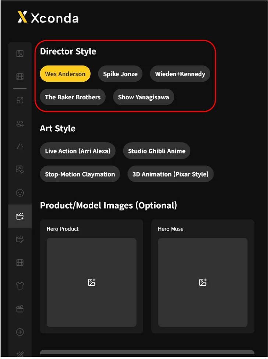Select the expand-image sidebar icon

[x=20, y=100]
